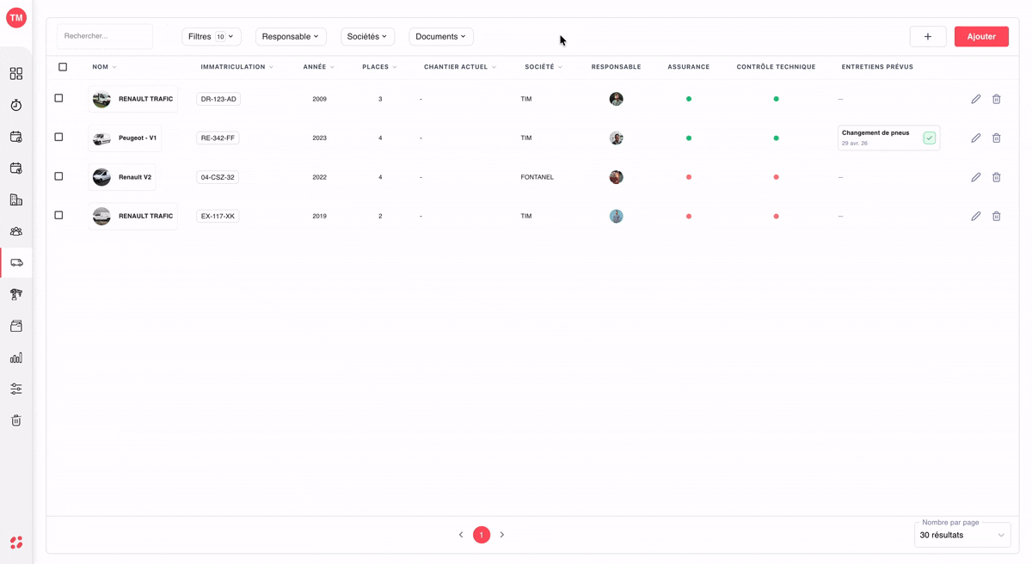Click the TM user avatar

tap(16, 17)
